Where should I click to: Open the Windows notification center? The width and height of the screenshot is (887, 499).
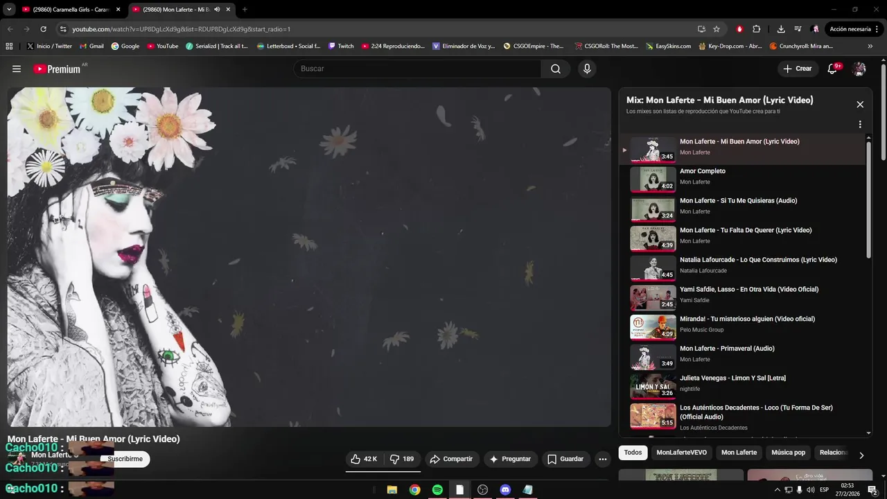(872, 490)
